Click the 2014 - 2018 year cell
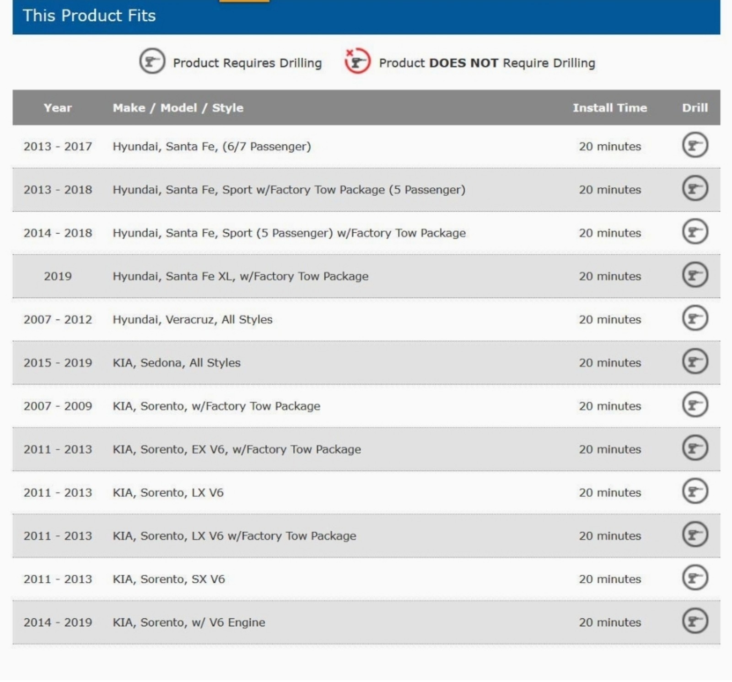The width and height of the screenshot is (732, 682). point(58,233)
